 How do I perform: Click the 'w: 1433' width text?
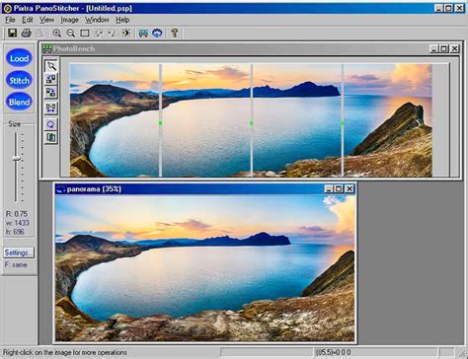(x=17, y=223)
